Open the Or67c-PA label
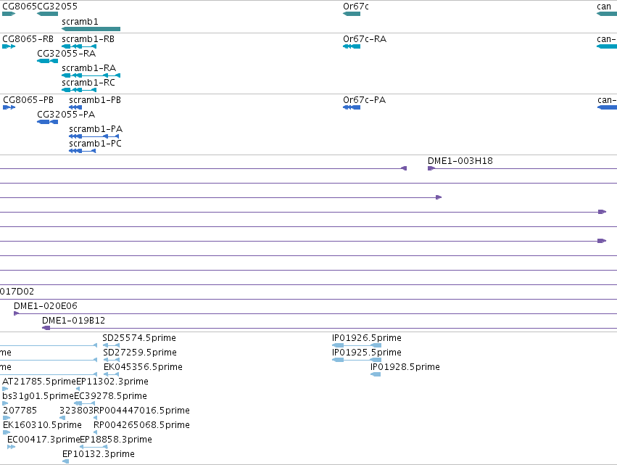This screenshot has width=617, height=465. 365,100
